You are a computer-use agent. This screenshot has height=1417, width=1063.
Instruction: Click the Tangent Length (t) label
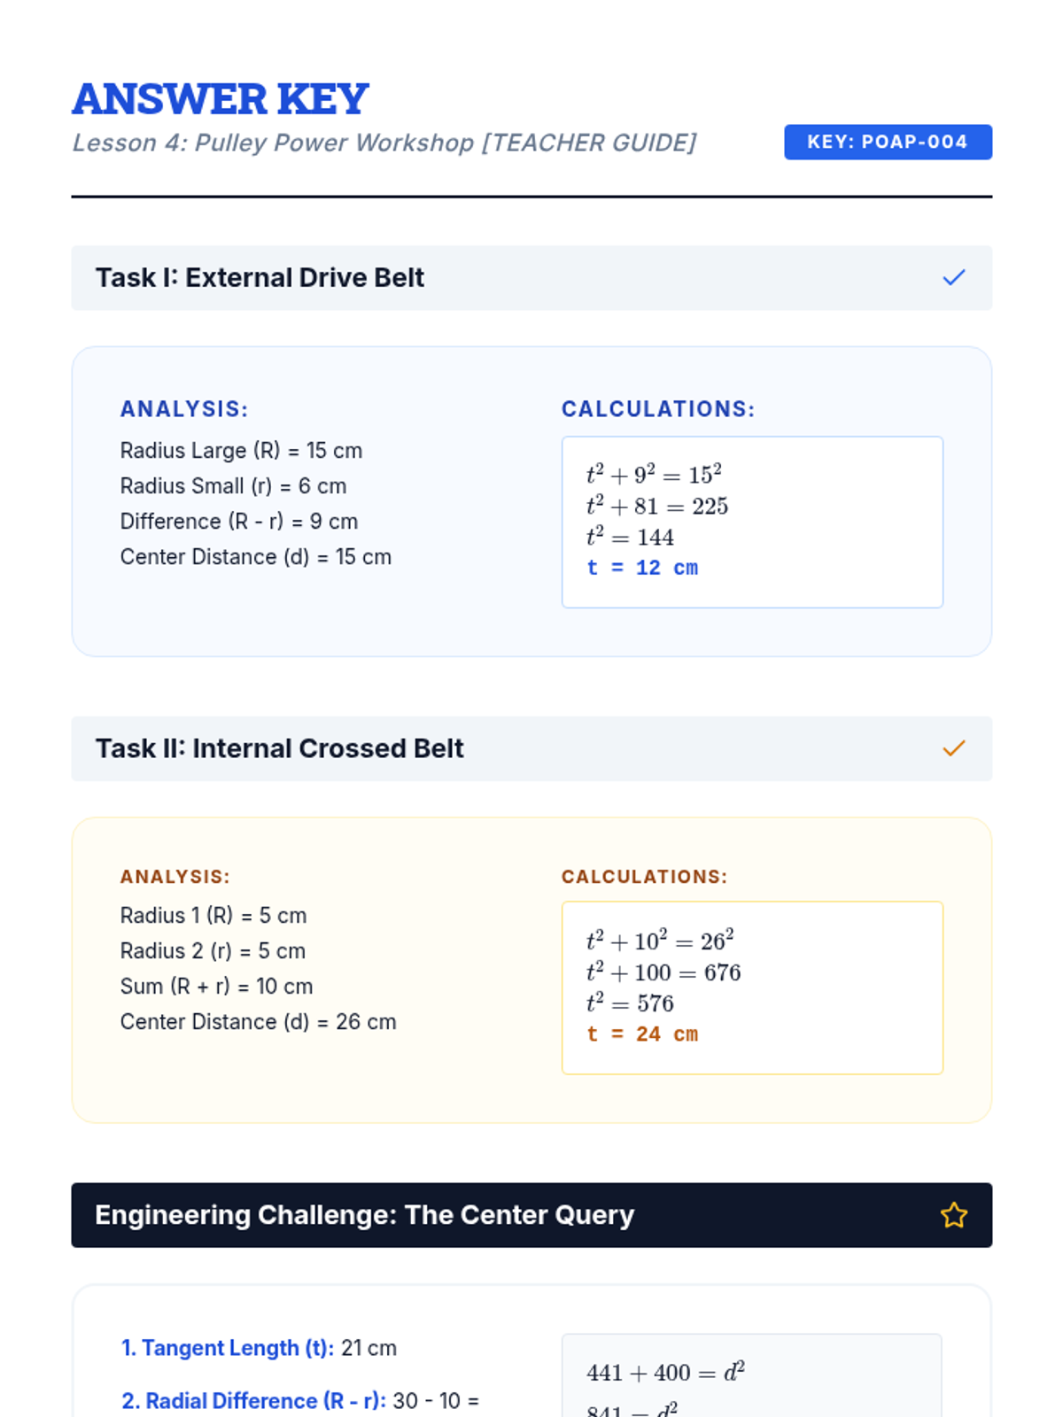click(228, 1348)
